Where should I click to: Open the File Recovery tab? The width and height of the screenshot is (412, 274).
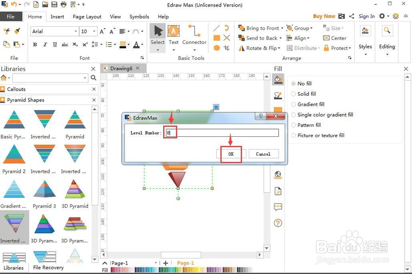click(48, 267)
